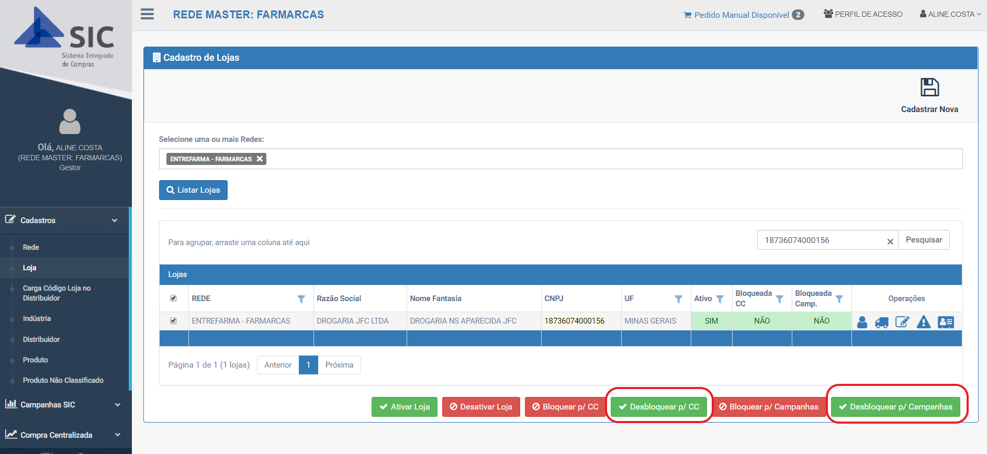
Task: Open the ALINE.COSTA user dropdown
Action: (950, 14)
